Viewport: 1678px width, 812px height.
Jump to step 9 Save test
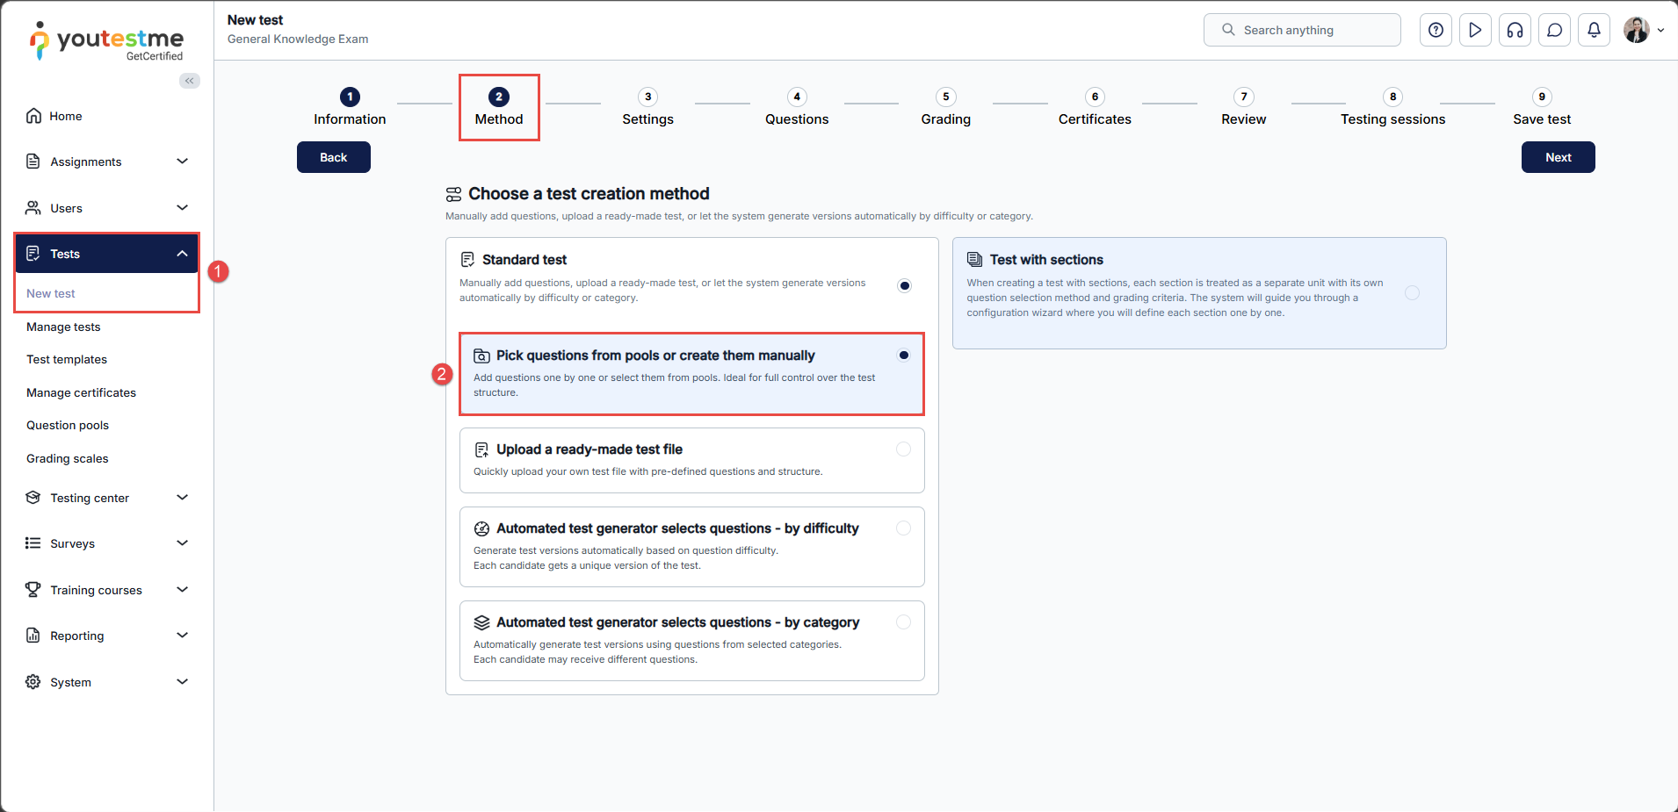coord(1541,108)
